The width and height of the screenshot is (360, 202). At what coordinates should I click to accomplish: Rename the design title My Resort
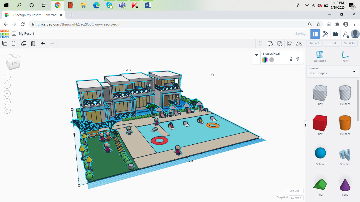pyautogui.click(x=27, y=34)
